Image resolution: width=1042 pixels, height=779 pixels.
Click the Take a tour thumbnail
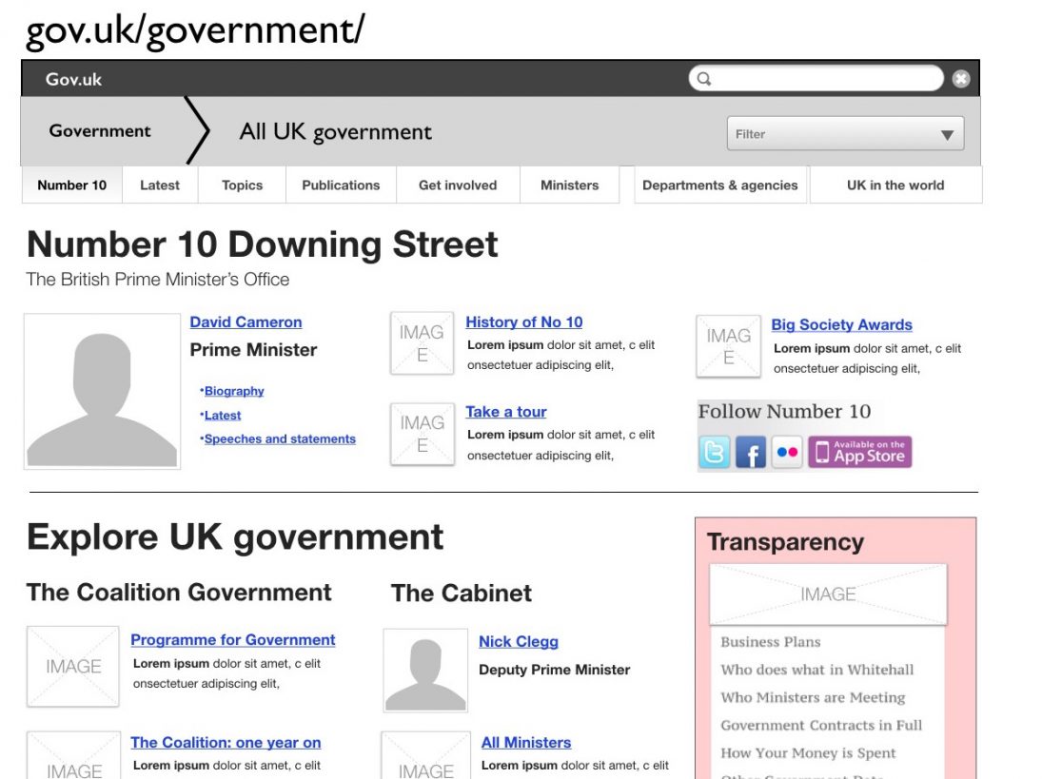click(422, 435)
